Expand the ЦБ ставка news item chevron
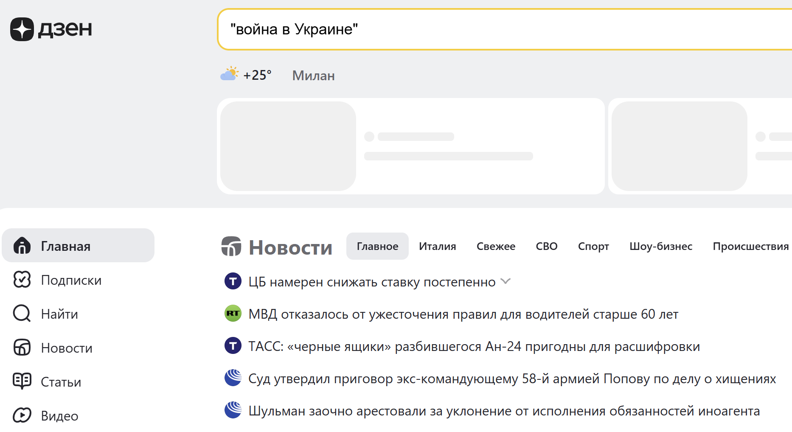The height and width of the screenshot is (432, 792). click(506, 281)
